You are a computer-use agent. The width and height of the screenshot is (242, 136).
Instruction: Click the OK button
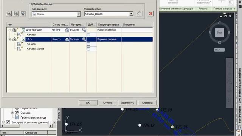tap(88, 103)
